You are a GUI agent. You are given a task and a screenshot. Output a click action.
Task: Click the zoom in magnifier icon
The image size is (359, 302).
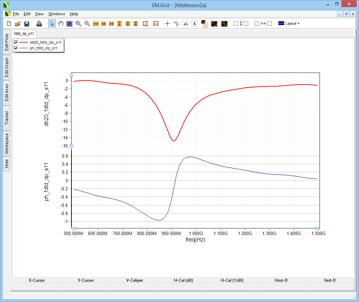(x=78, y=24)
